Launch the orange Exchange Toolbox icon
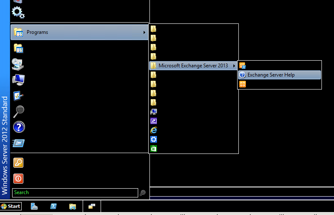 coord(242,84)
